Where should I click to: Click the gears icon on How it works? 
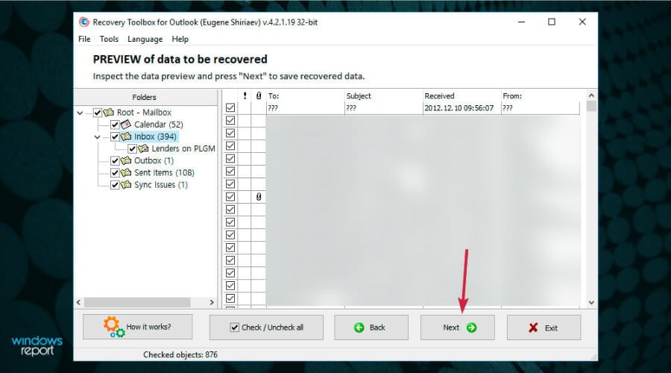tap(113, 327)
